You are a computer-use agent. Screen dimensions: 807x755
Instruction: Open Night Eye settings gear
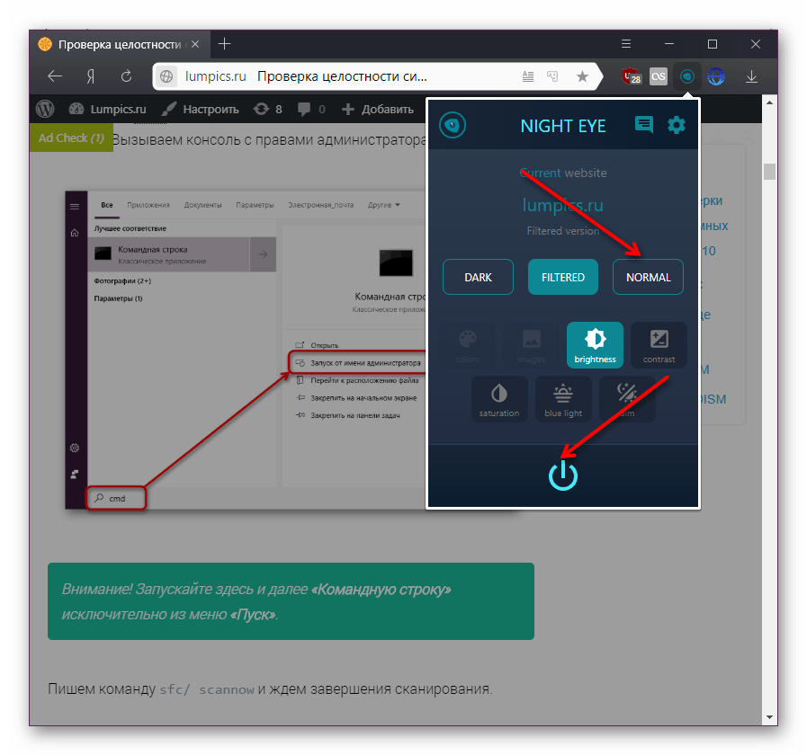point(677,125)
